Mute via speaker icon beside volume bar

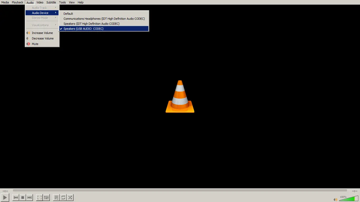click(x=335, y=200)
